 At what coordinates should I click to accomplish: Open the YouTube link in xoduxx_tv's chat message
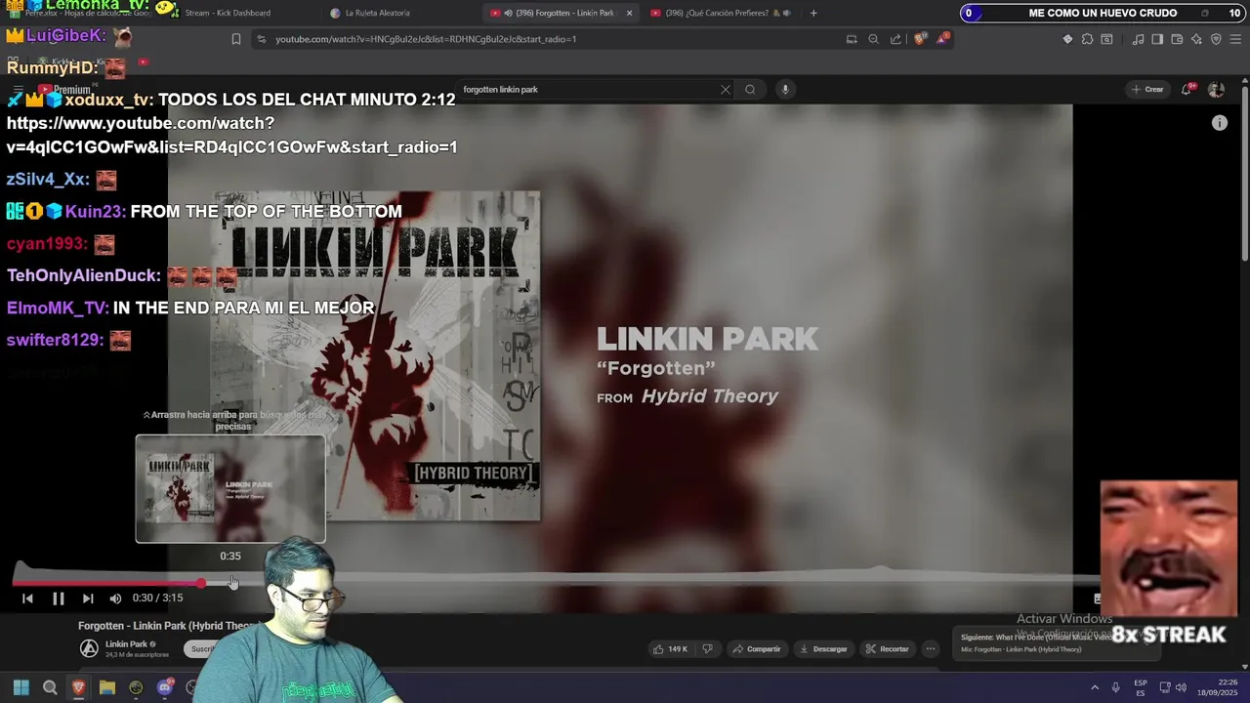point(231,136)
